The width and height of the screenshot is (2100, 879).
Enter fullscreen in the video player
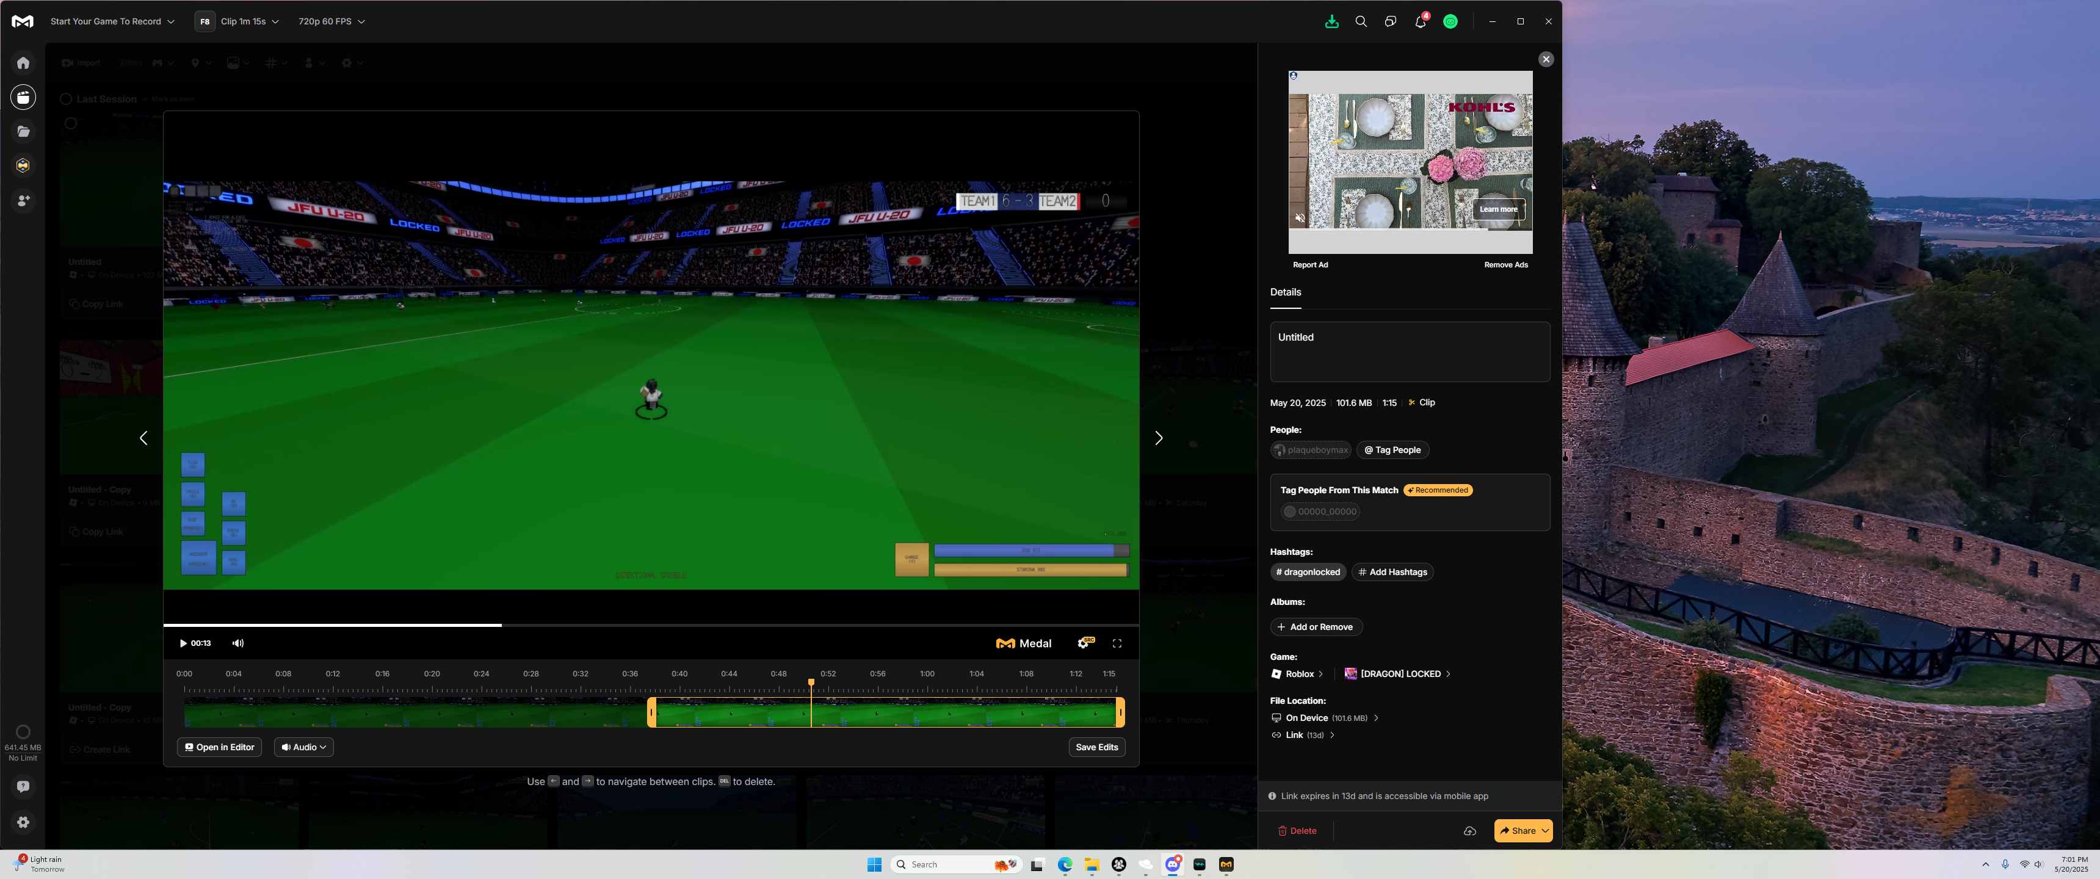click(x=1117, y=643)
